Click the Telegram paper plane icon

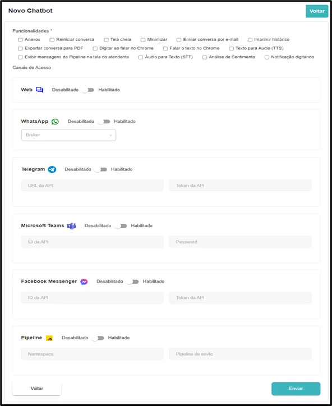52,169
